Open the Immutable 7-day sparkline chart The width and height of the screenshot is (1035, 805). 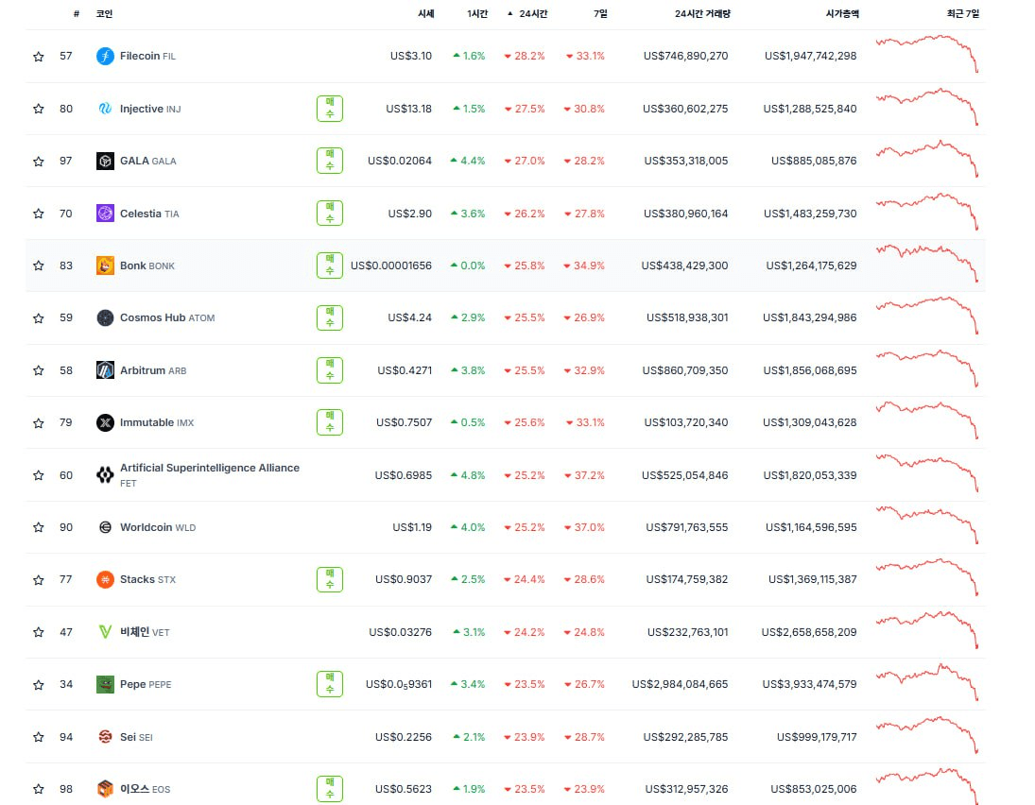pos(927,421)
